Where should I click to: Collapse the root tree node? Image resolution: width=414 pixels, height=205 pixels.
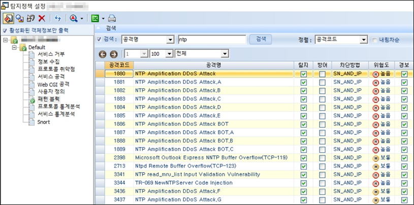pos(6,40)
